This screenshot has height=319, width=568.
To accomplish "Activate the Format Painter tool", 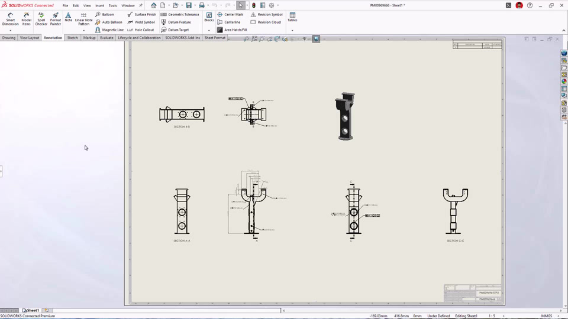I will pyautogui.click(x=56, y=19).
